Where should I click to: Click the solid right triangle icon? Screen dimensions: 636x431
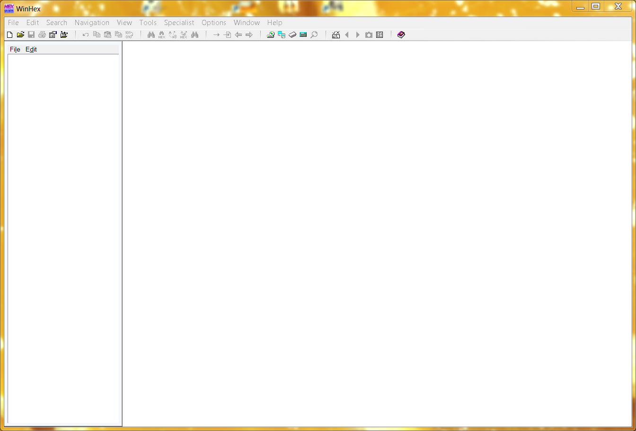(358, 34)
